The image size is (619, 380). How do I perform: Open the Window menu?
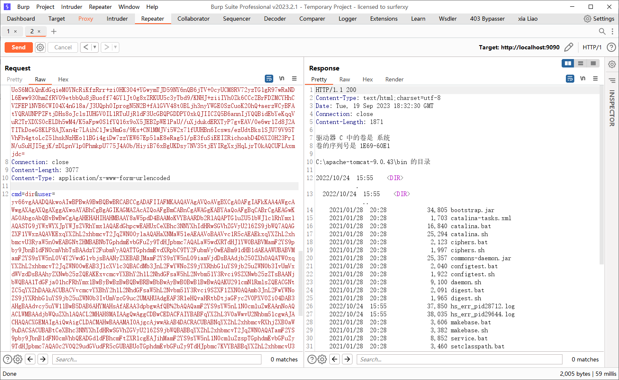pos(129,7)
